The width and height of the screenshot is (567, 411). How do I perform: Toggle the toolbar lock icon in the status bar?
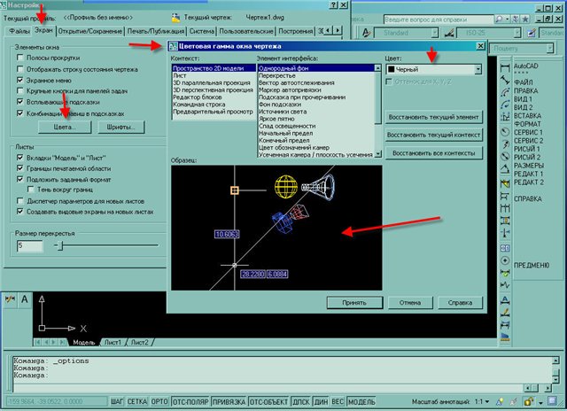(529, 401)
